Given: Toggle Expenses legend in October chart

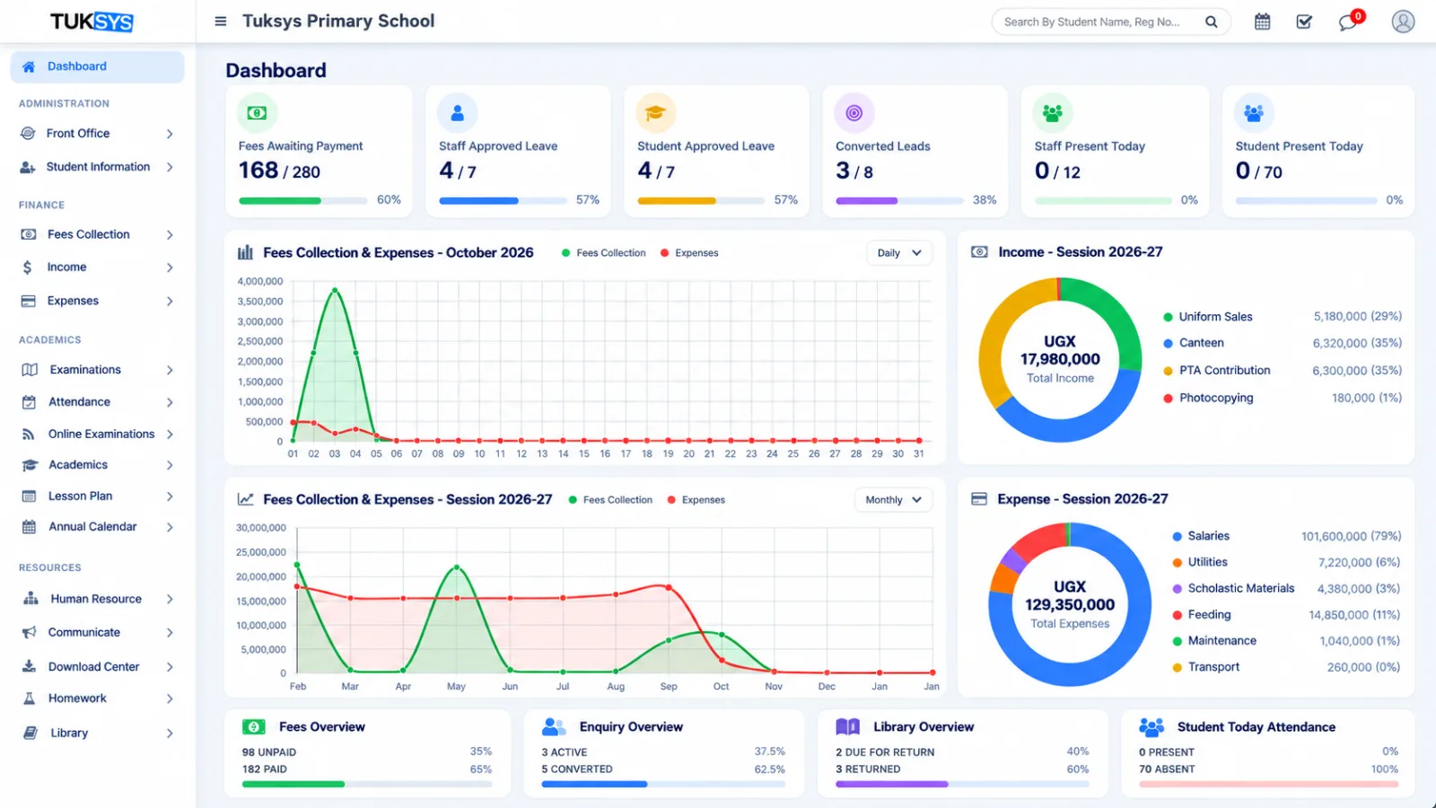Looking at the screenshot, I should pyautogui.click(x=689, y=253).
